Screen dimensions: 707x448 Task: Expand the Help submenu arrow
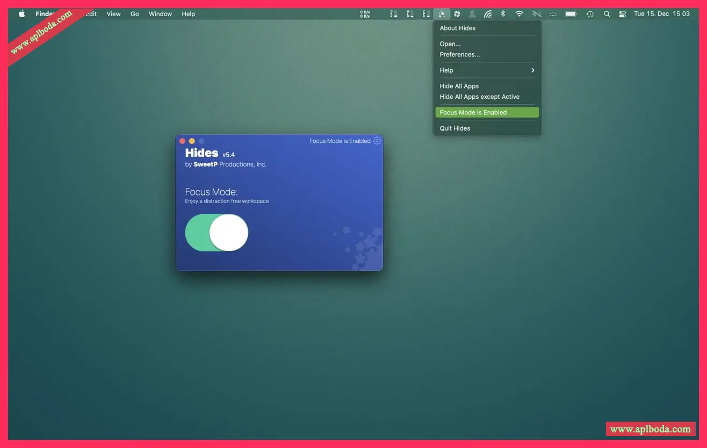(533, 70)
